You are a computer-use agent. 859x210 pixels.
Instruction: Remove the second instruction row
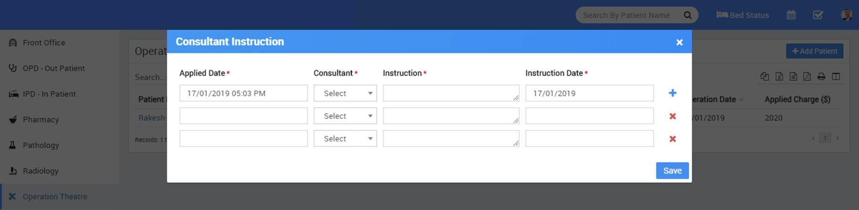672,116
